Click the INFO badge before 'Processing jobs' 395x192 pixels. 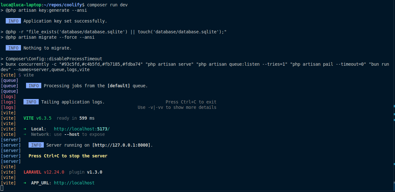[x=34, y=86]
